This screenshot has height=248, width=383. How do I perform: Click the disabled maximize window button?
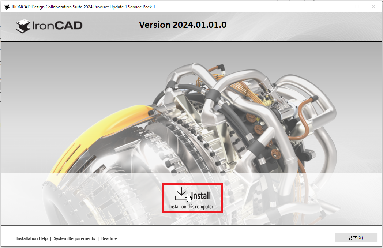point(357,7)
